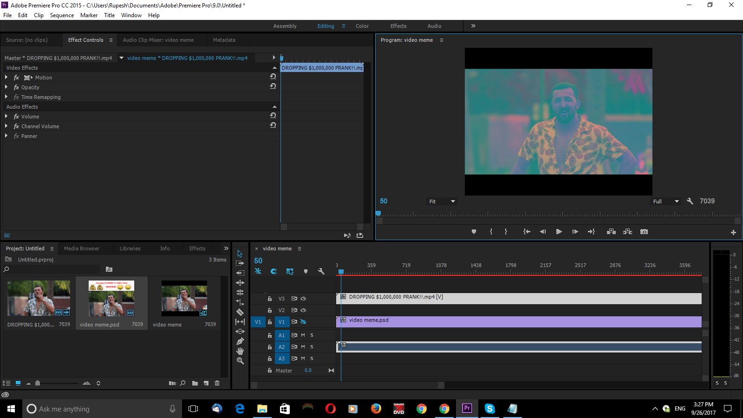Expand the Panner effect
Image resolution: width=743 pixels, height=418 pixels.
(6, 136)
